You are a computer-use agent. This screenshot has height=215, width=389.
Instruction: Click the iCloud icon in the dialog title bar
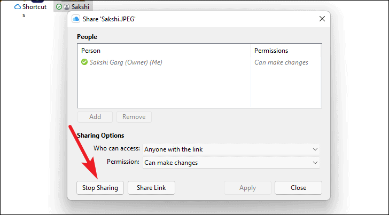pos(76,19)
